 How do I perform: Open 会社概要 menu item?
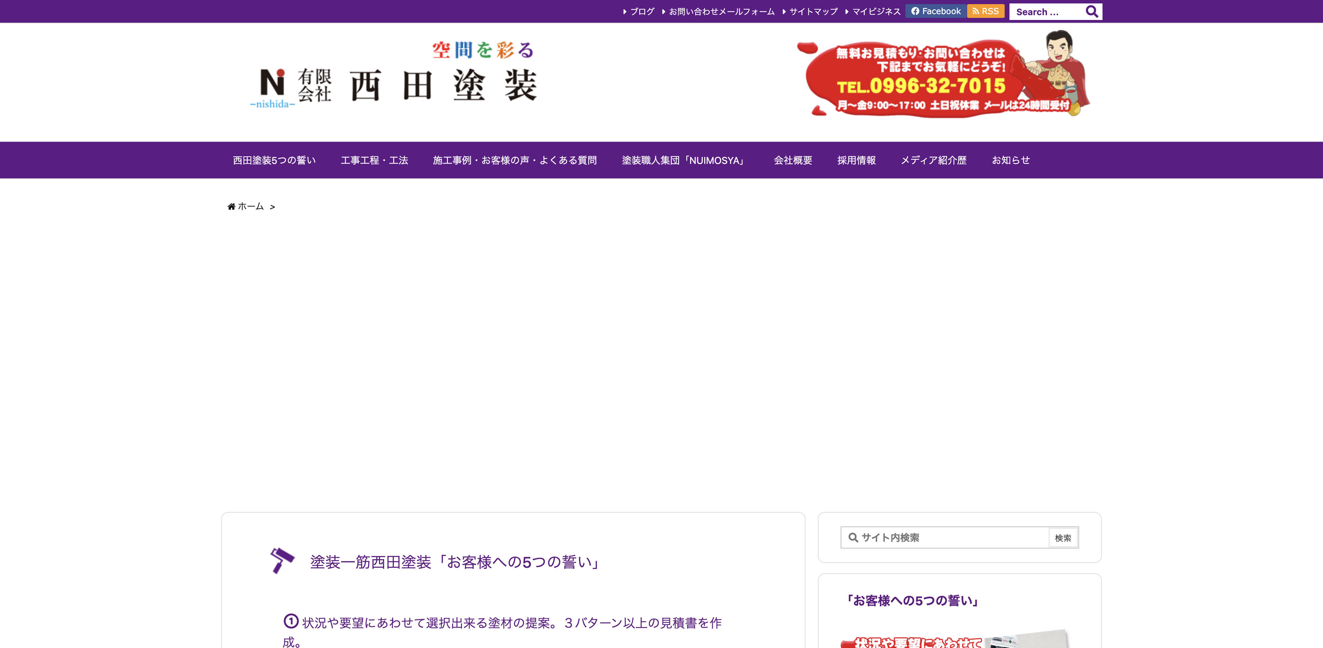793,160
